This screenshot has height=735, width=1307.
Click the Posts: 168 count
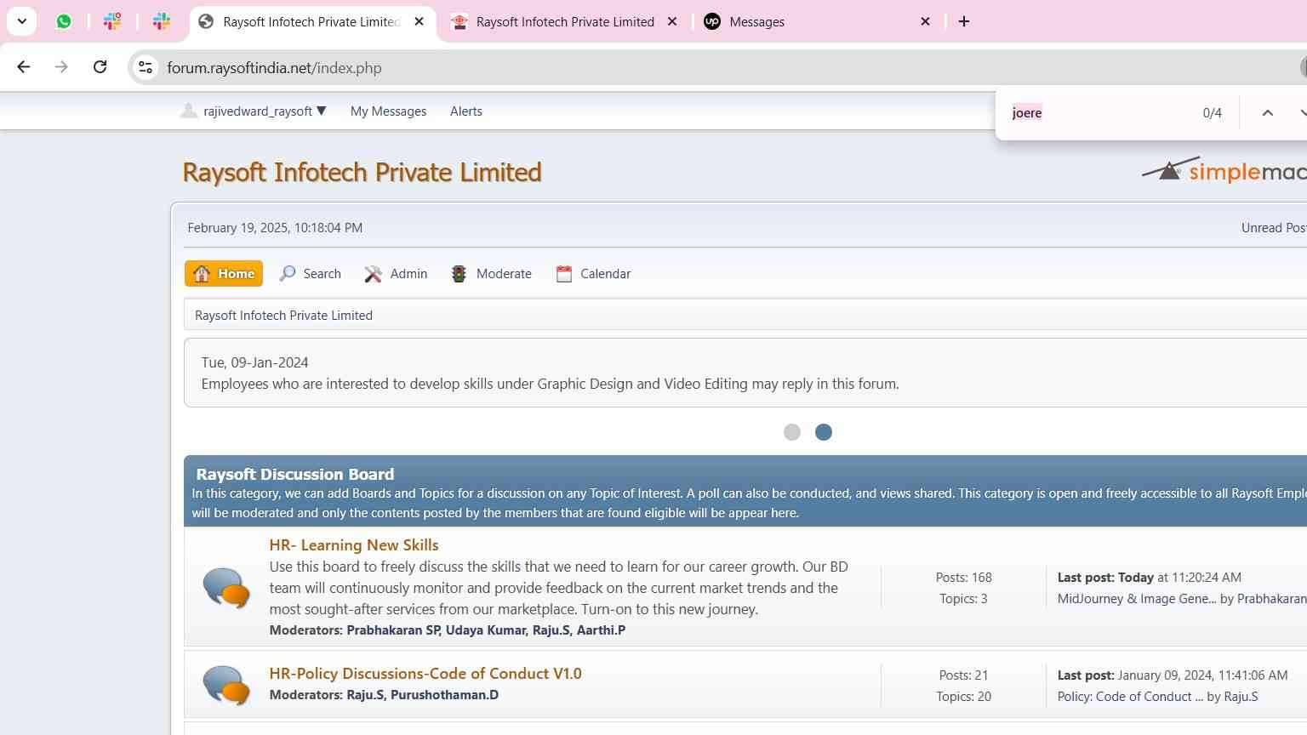(964, 578)
